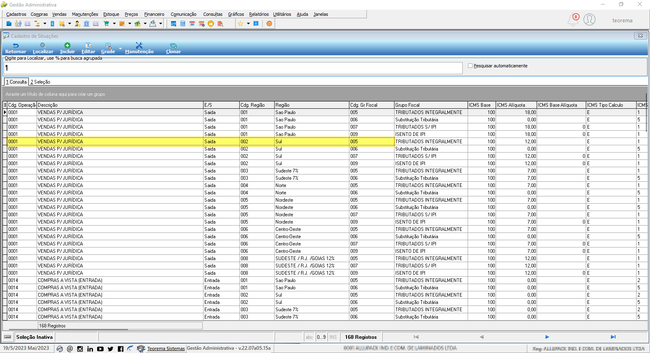Click the user profile avatar icon
The width and height of the screenshot is (650, 353).
coord(589,19)
